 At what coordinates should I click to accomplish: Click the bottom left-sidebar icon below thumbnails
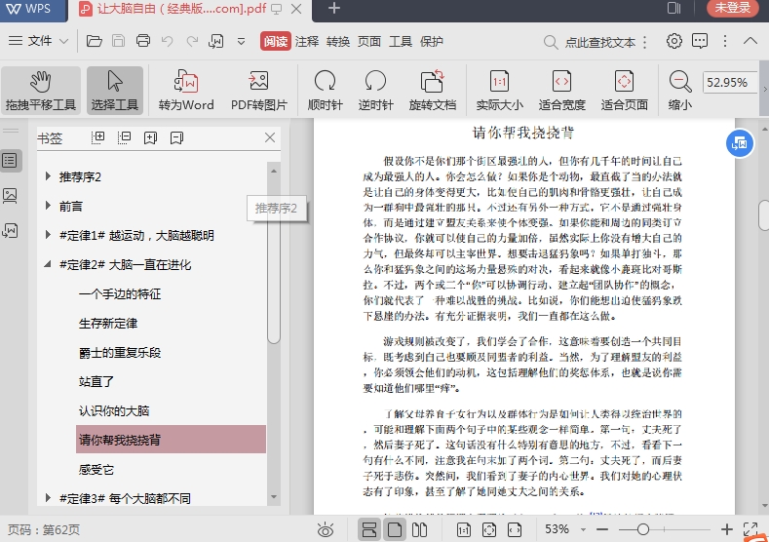point(11,230)
